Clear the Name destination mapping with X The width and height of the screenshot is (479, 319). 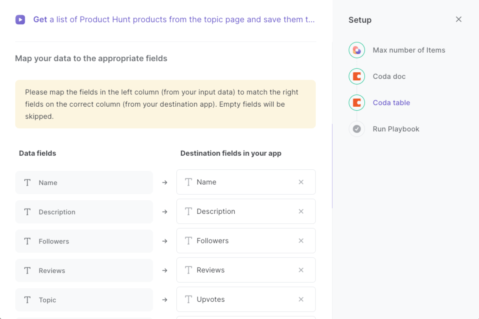[301, 182]
